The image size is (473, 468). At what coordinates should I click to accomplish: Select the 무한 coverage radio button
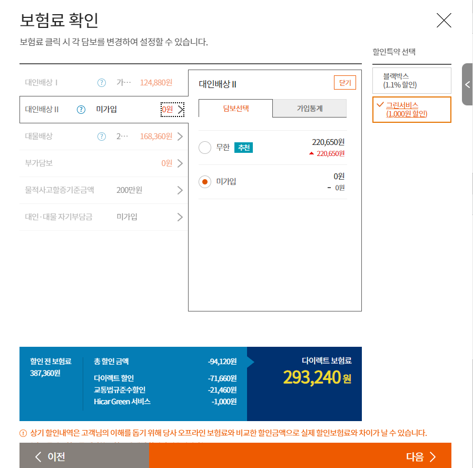point(205,148)
